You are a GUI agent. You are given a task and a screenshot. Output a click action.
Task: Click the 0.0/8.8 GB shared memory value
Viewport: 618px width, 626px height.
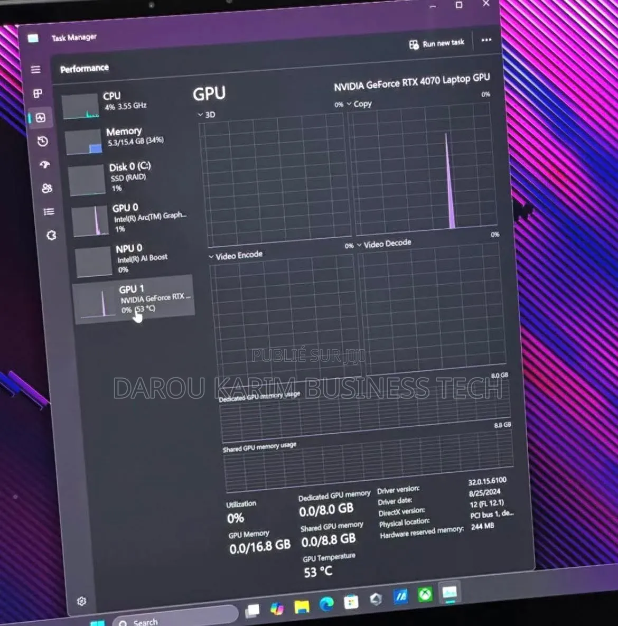pos(328,540)
